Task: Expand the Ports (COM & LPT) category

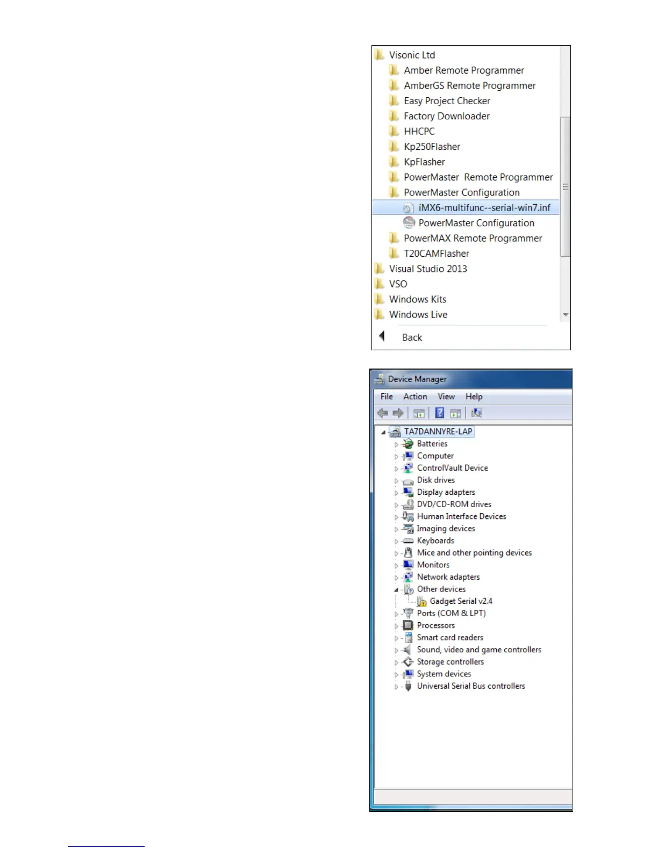Action: point(396,614)
